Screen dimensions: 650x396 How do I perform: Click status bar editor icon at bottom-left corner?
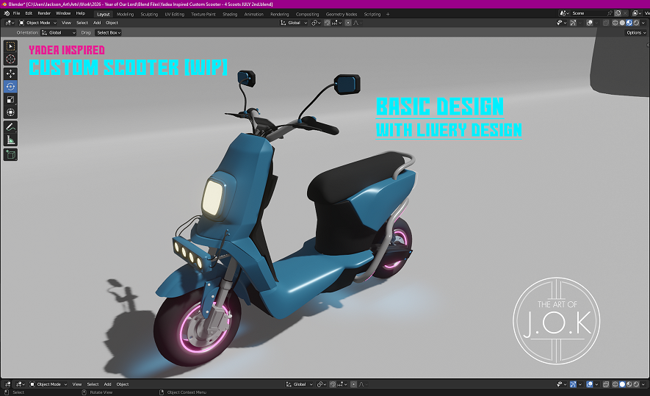click(7, 384)
